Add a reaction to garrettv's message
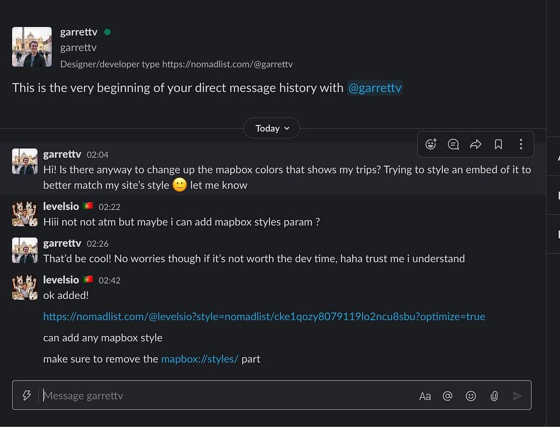Screen dimensions: 560x427 (431, 144)
